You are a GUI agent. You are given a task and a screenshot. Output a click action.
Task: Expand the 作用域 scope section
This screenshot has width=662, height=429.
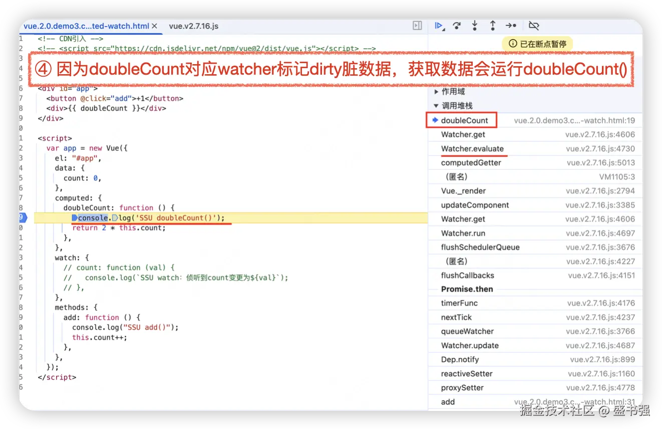pos(449,92)
